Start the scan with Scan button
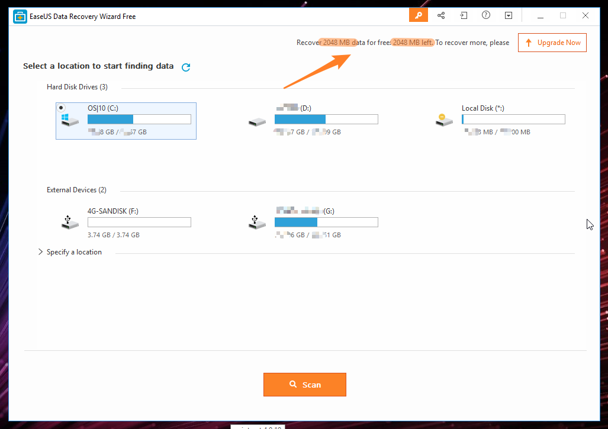 pyautogui.click(x=305, y=385)
